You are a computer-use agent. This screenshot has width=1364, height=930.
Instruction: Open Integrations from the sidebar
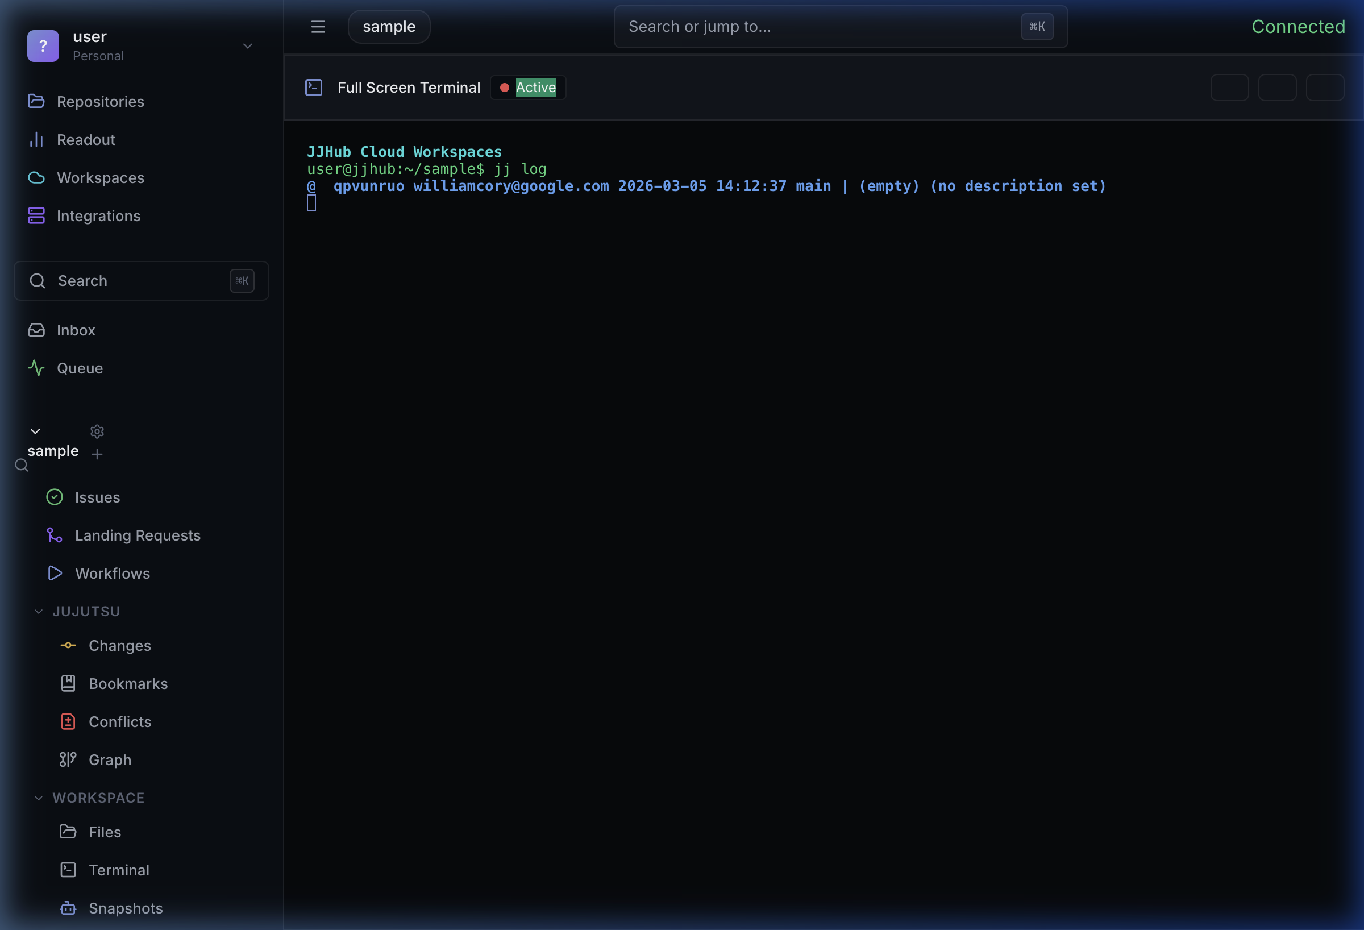[98, 215]
